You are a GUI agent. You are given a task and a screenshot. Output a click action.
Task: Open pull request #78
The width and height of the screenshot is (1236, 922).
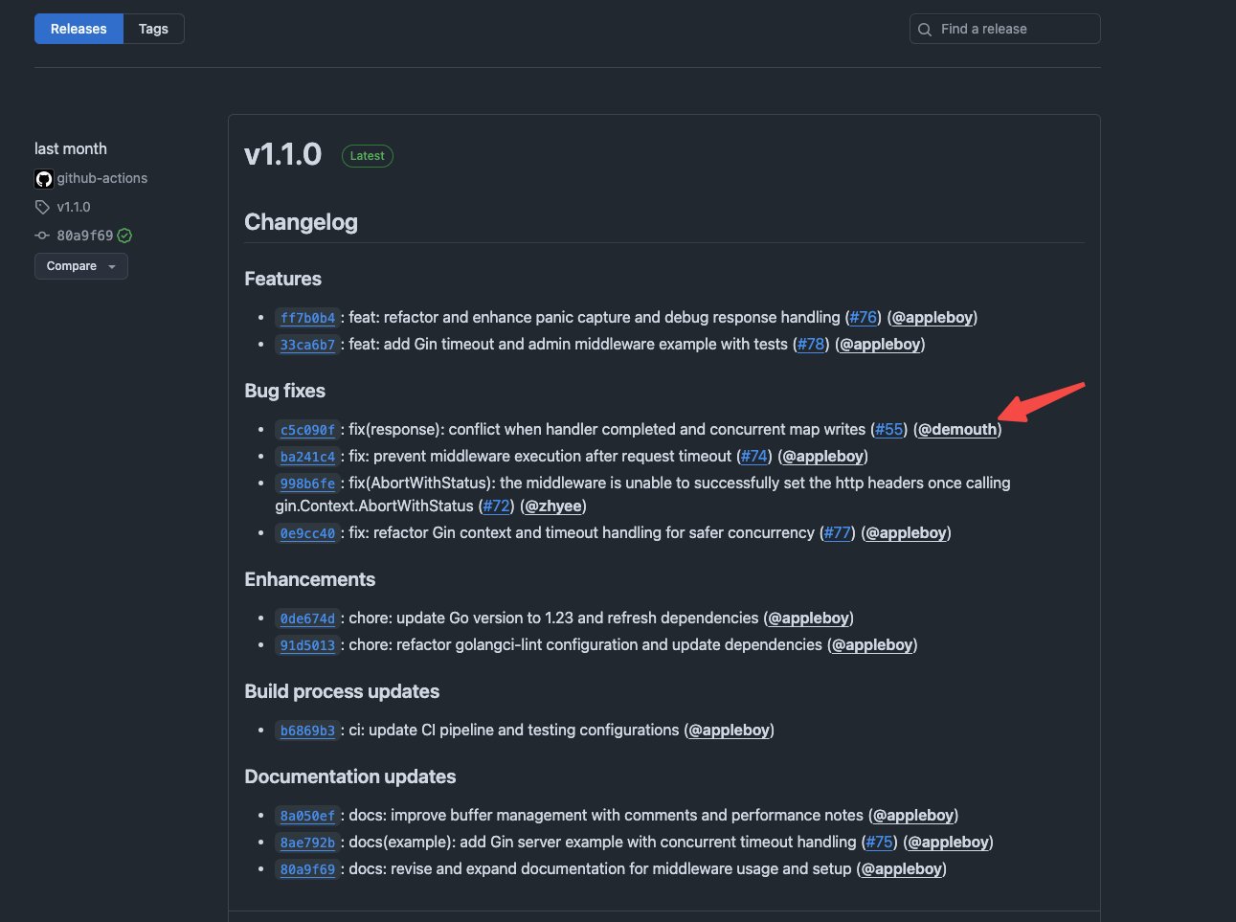click(x=811, y=344)
